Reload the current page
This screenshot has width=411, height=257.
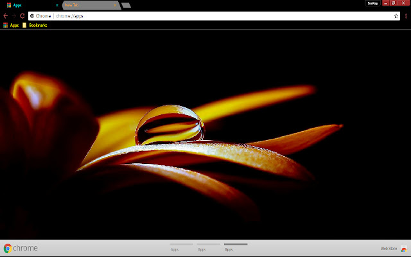pyautogui.click(x=22, y=15)
